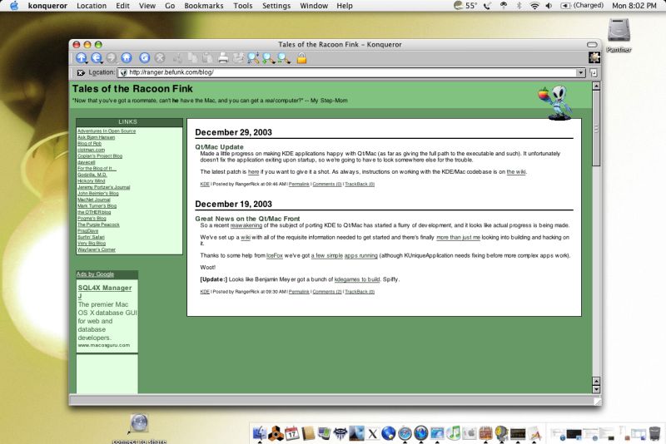Click the URL field in the location bar

pos(333,72)
